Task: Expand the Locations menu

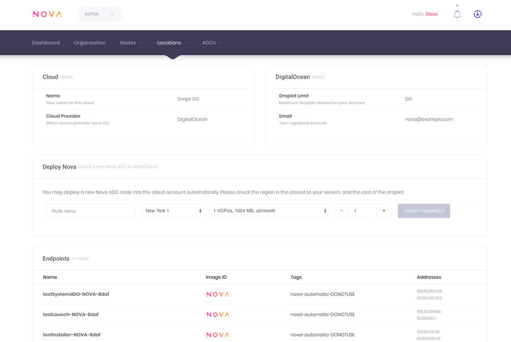Action: point(172,43)
